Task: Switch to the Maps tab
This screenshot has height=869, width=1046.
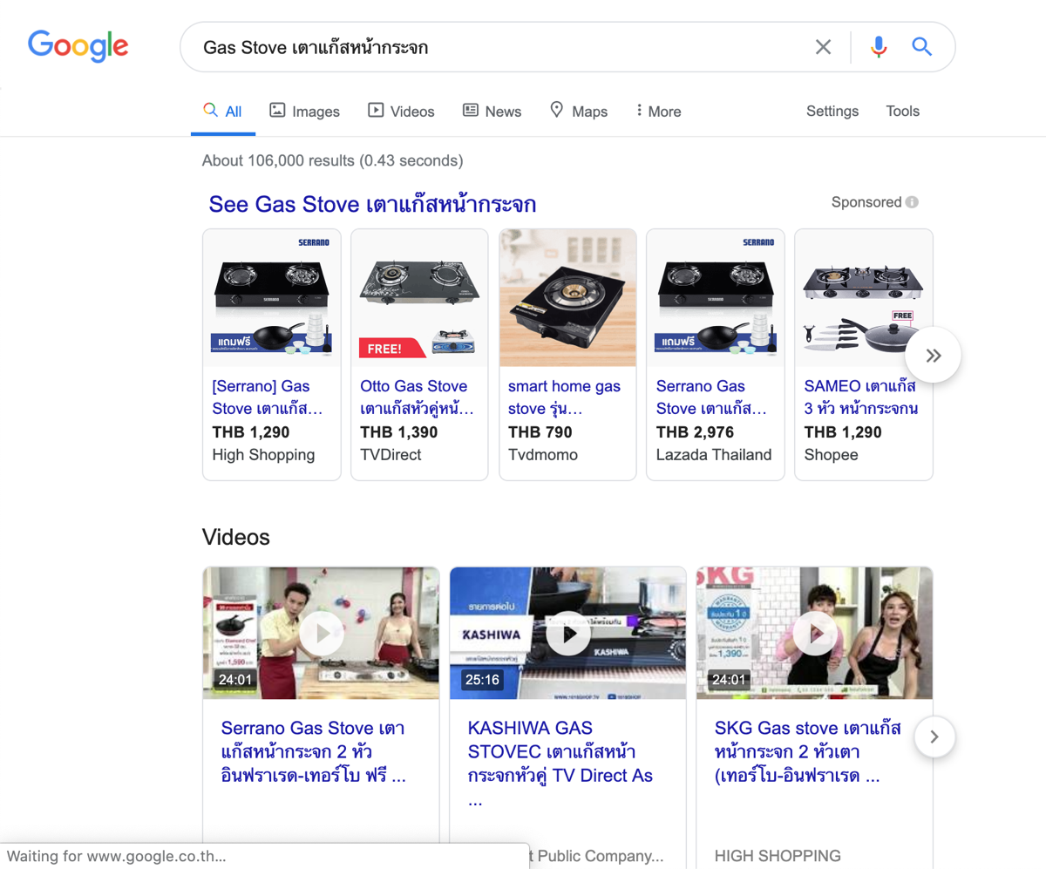Action: click(579, 112)
